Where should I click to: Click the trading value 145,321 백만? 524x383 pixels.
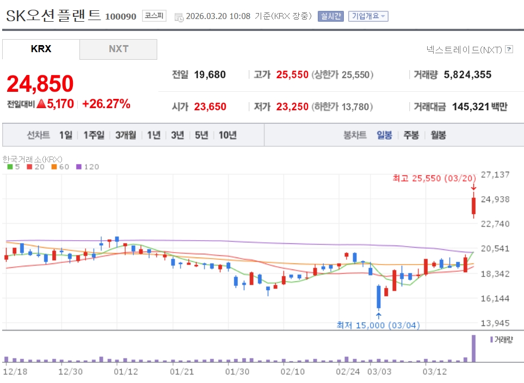pyautogui.click(x=479, y=106)
